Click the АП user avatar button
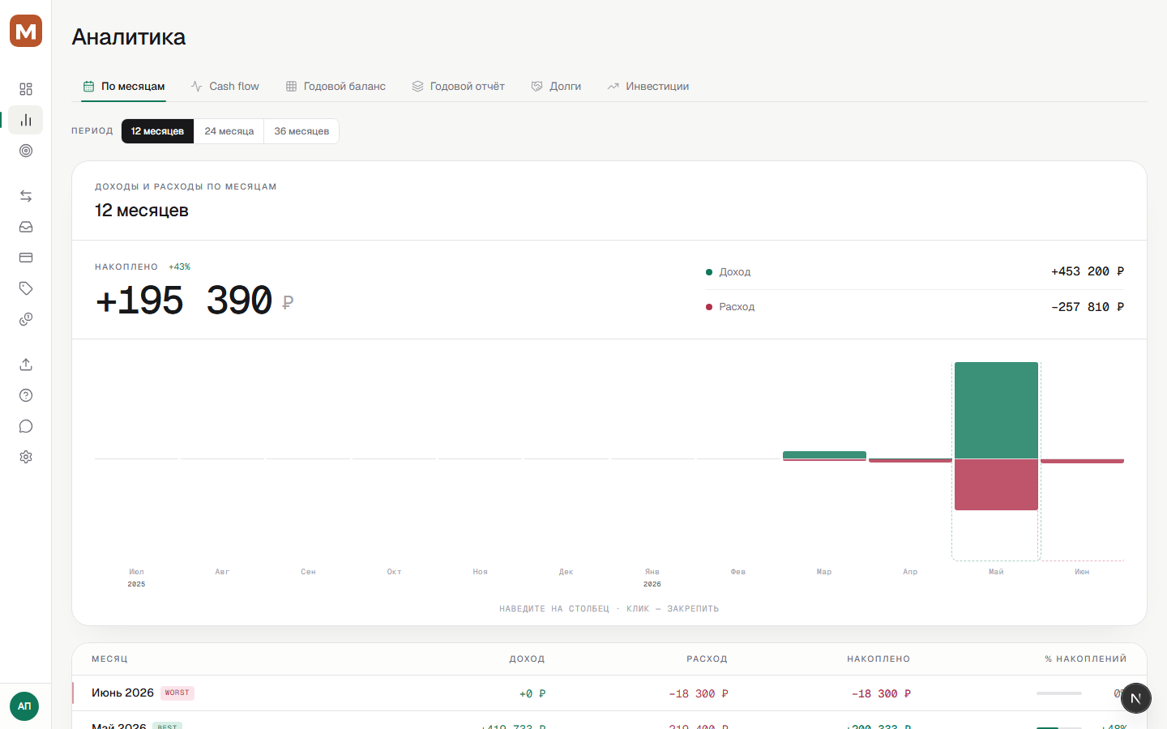The height and width of the screenshot is (729, 1167). click(x=24, y=706)
